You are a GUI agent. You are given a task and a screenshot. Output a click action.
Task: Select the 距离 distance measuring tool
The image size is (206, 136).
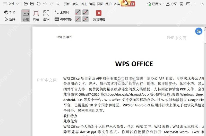click(x=25, y=16)
